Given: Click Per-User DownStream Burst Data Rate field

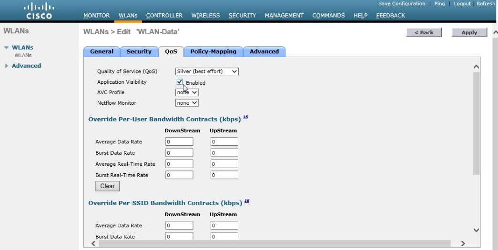Looking at the screenshot, I should [x=179, y=152].
